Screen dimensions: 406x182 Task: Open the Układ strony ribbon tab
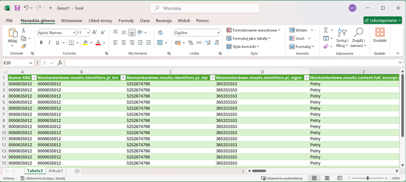100,21
